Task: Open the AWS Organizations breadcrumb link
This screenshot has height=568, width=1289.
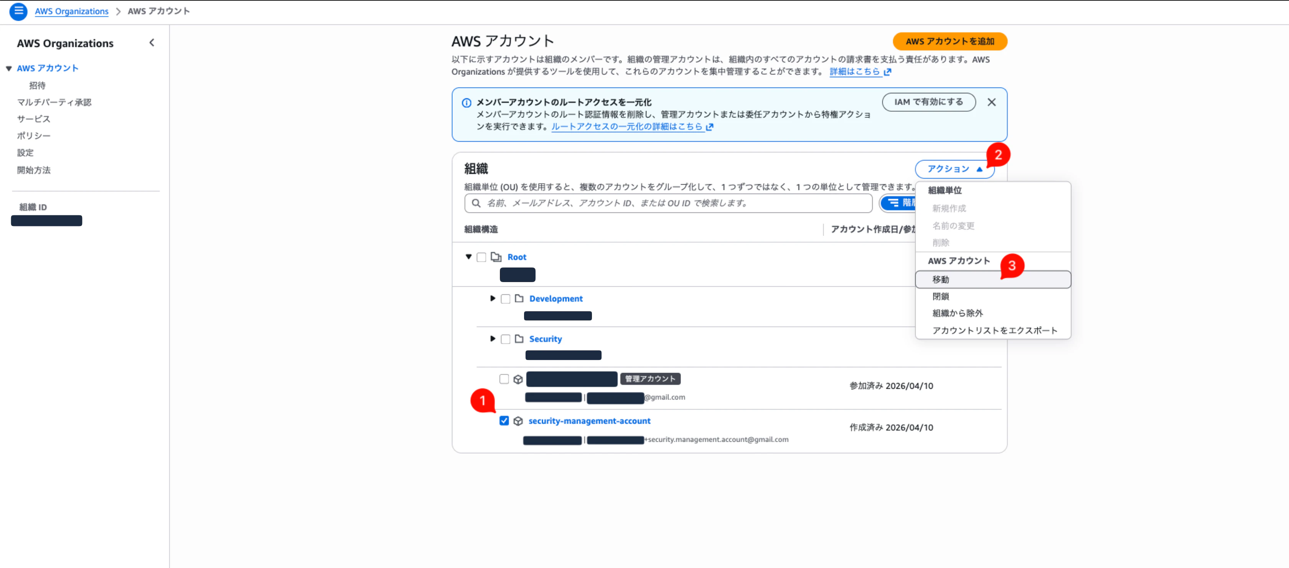Action: click(71, 11)
